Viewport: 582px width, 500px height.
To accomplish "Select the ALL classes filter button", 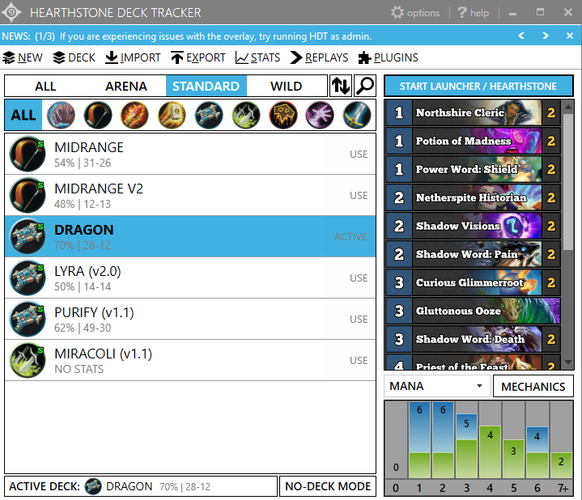I will pos(23,115).
